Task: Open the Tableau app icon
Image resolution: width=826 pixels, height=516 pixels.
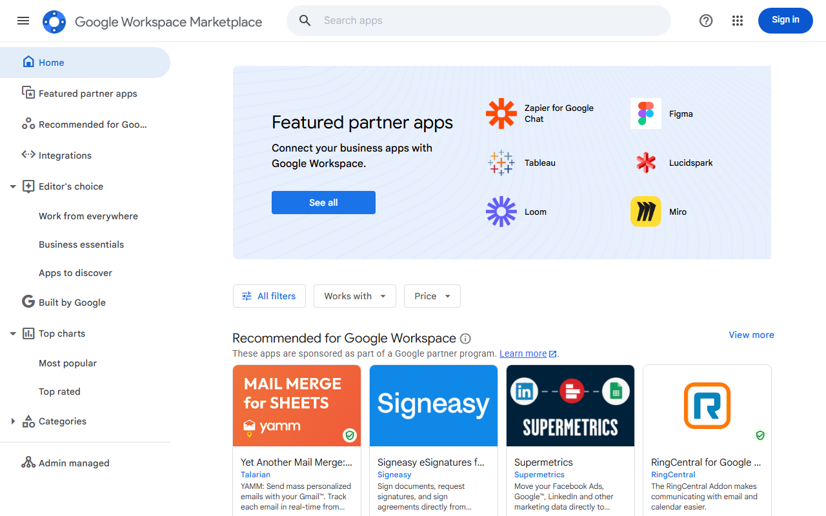Action: [x=501, y=163]
